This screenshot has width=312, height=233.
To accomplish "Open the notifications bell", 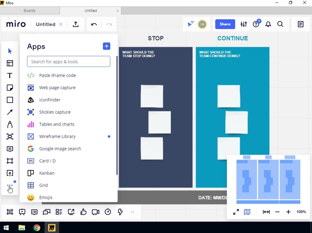I will coord(268,24).
